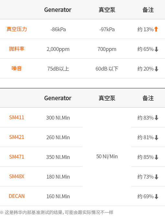Click the down arrow beside 约 83%
This screenshot has width=165, height=216.
pos(157,118)
